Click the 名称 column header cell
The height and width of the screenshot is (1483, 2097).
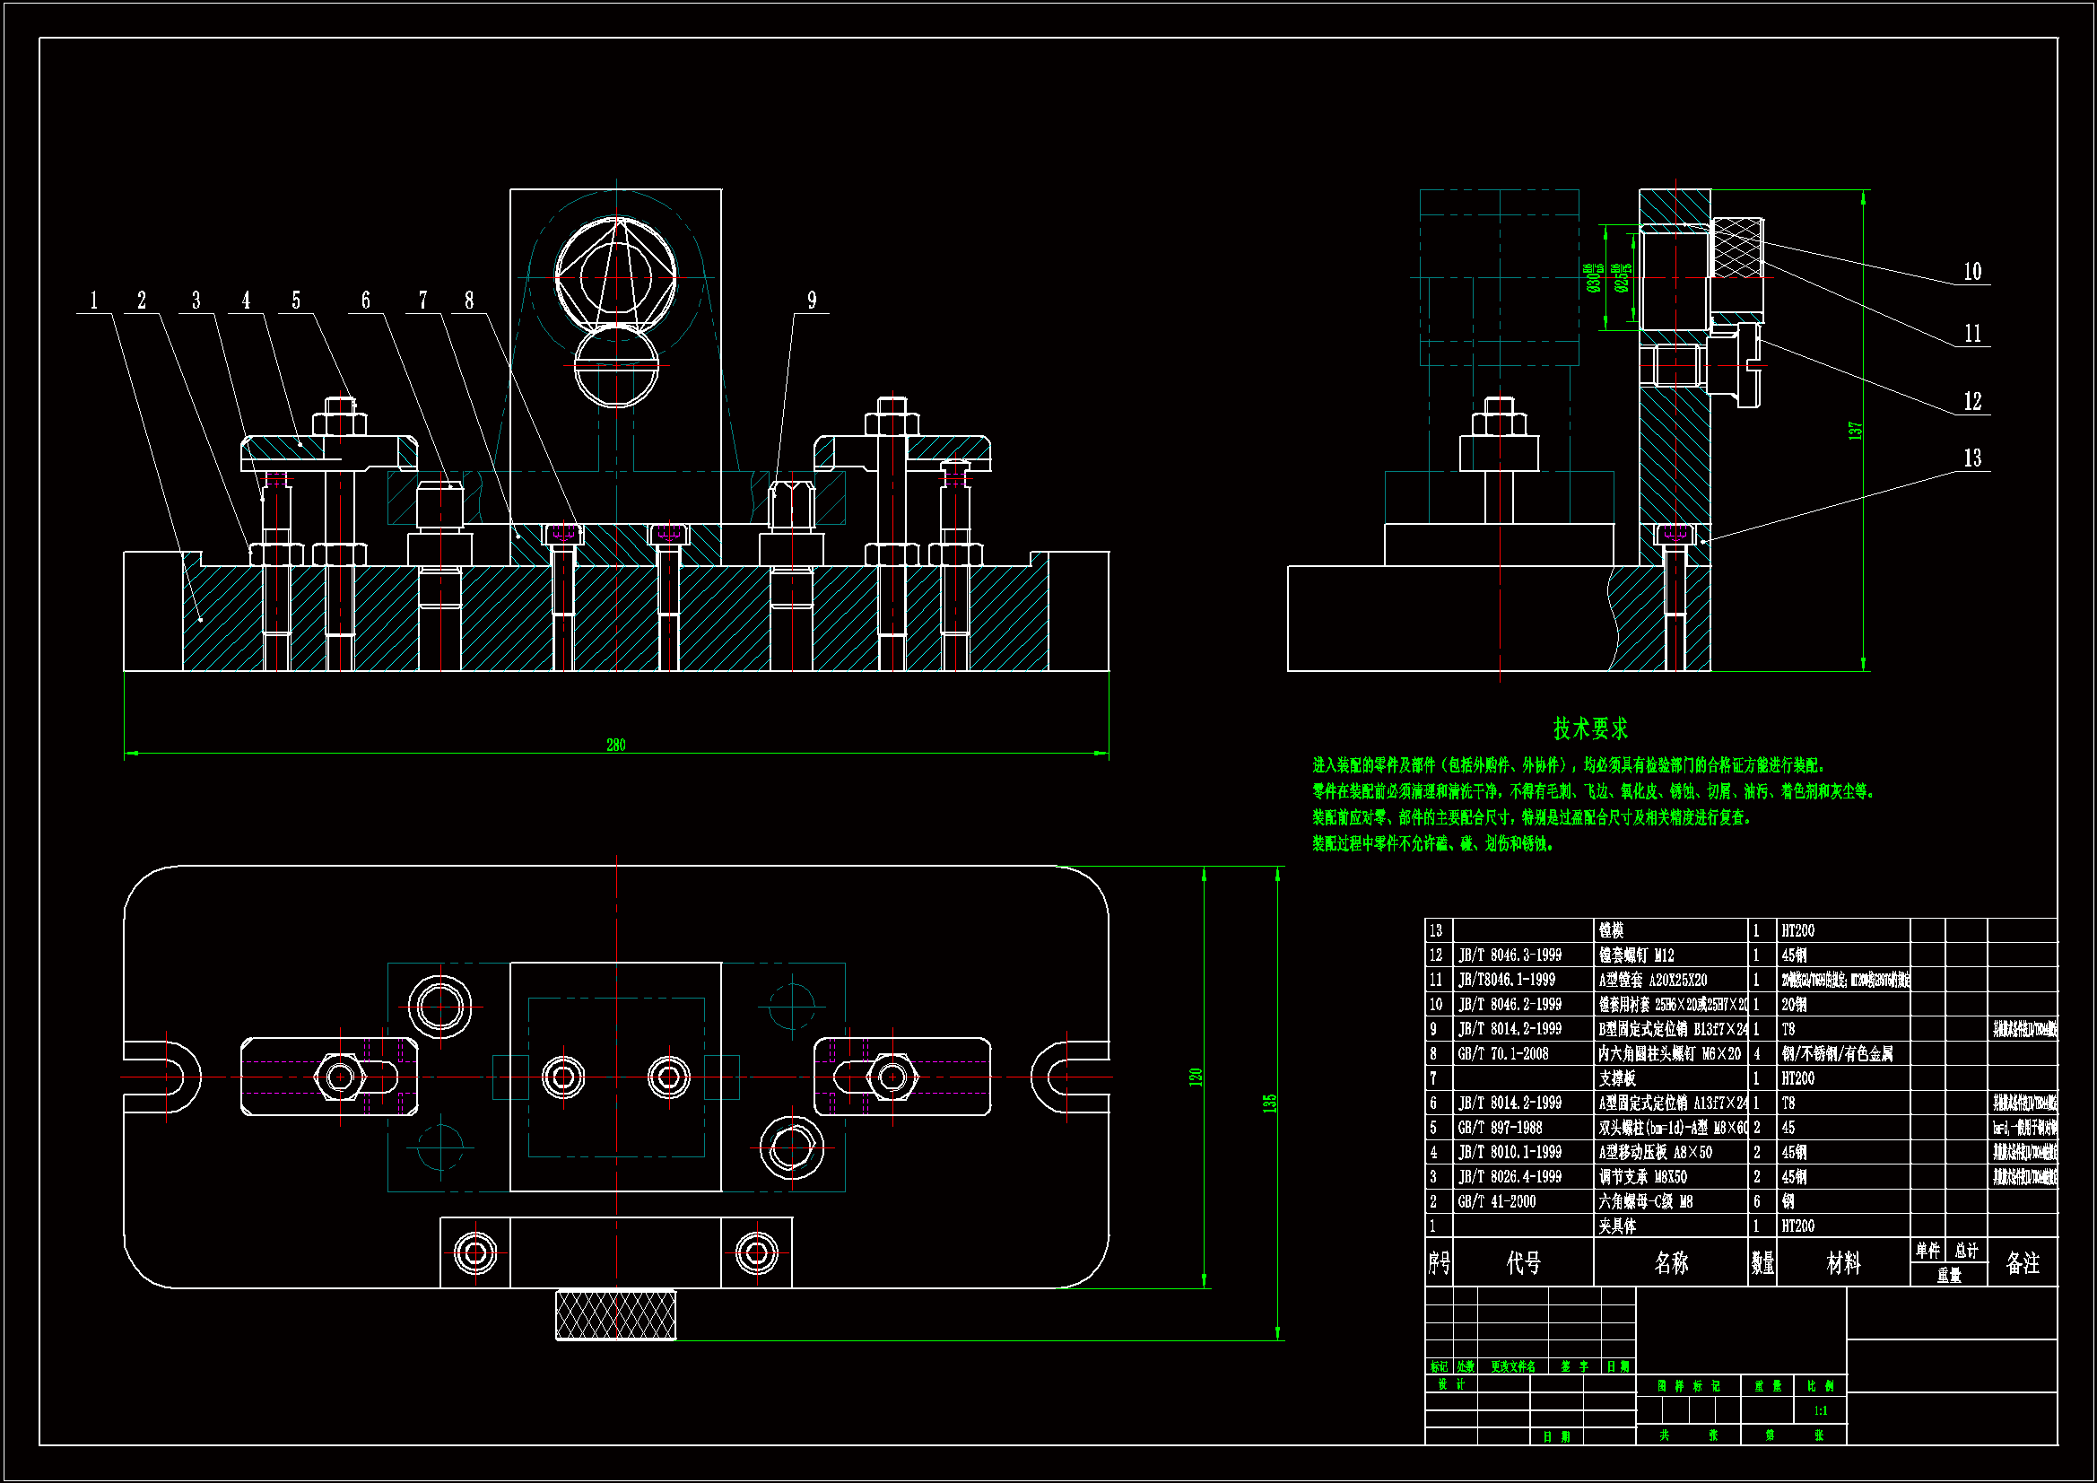(x=1670, y=1263)
